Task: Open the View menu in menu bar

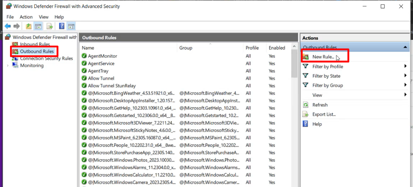Action: click(x=44, y=17)
